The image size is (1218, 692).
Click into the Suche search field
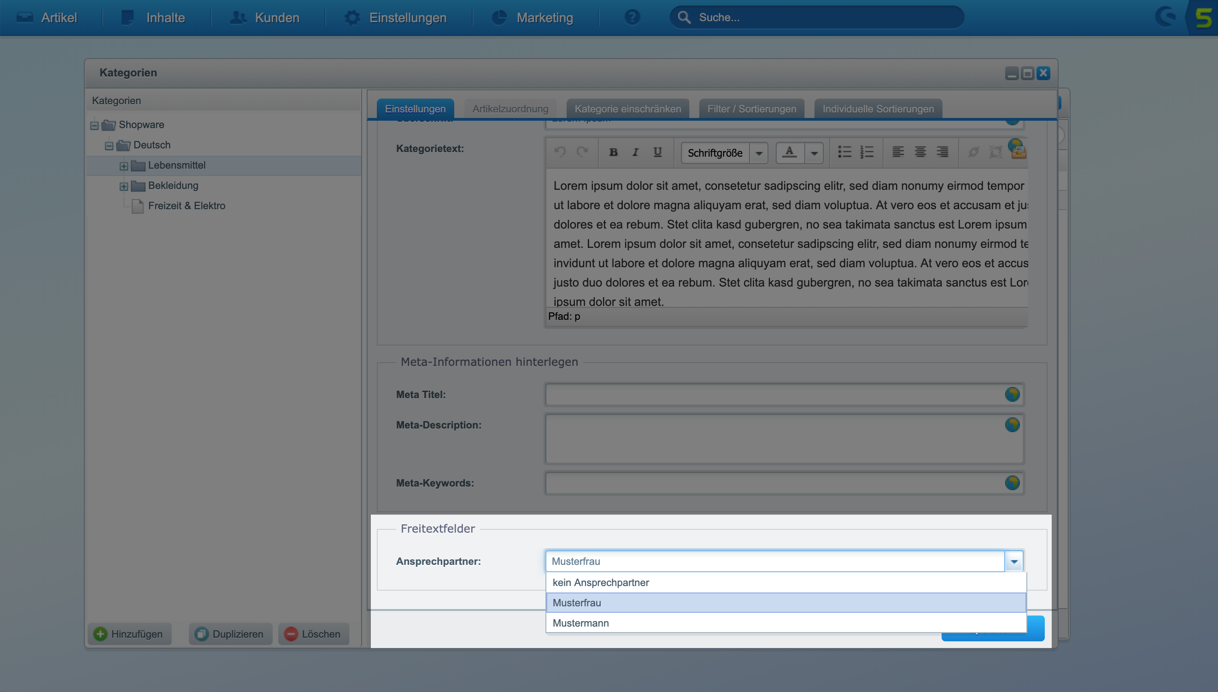(x=817, y=18)
